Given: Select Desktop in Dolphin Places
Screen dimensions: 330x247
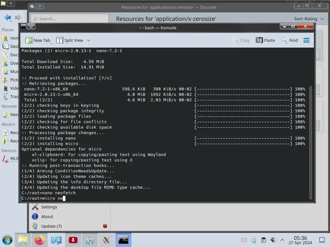Looking at the screenshot, I should click(x=10, y=46).
